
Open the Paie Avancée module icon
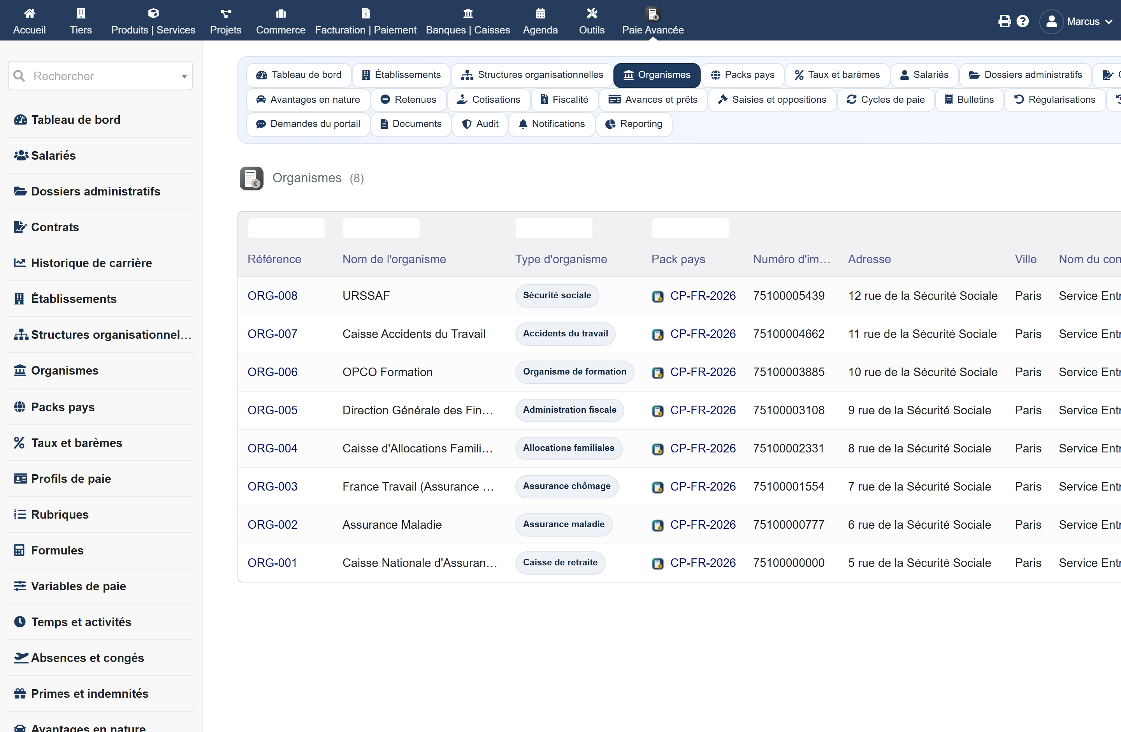653,14
